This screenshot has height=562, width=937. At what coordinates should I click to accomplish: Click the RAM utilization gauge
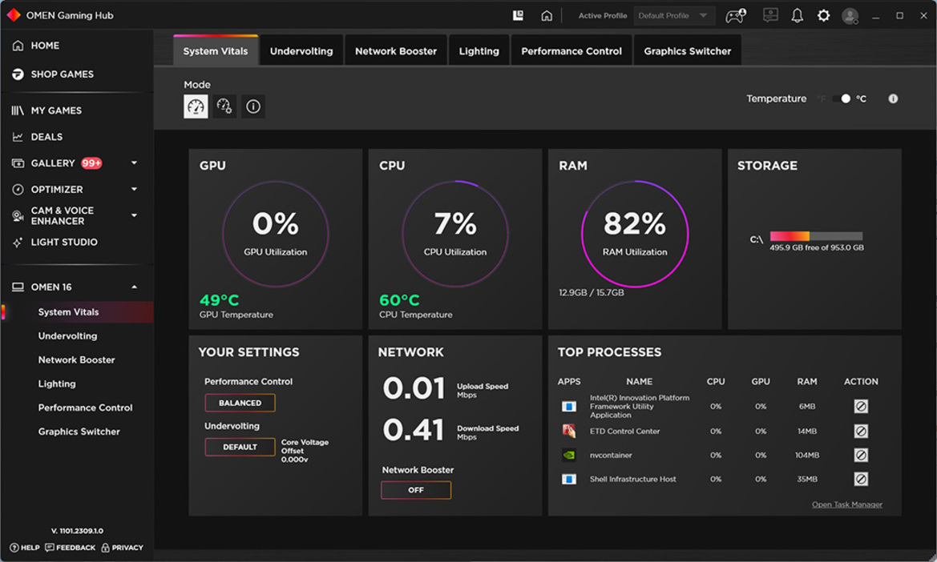635,234
